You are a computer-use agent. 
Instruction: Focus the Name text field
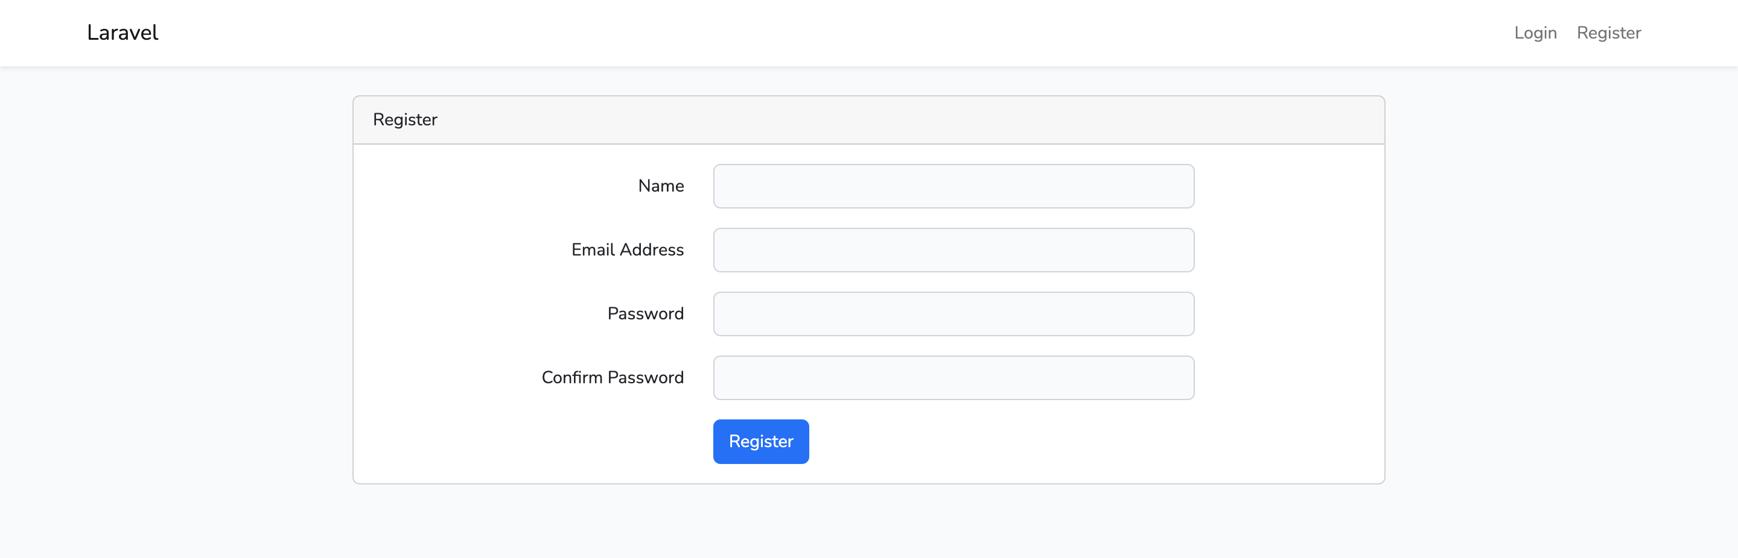pyautogui.click(x=953, y=186)
